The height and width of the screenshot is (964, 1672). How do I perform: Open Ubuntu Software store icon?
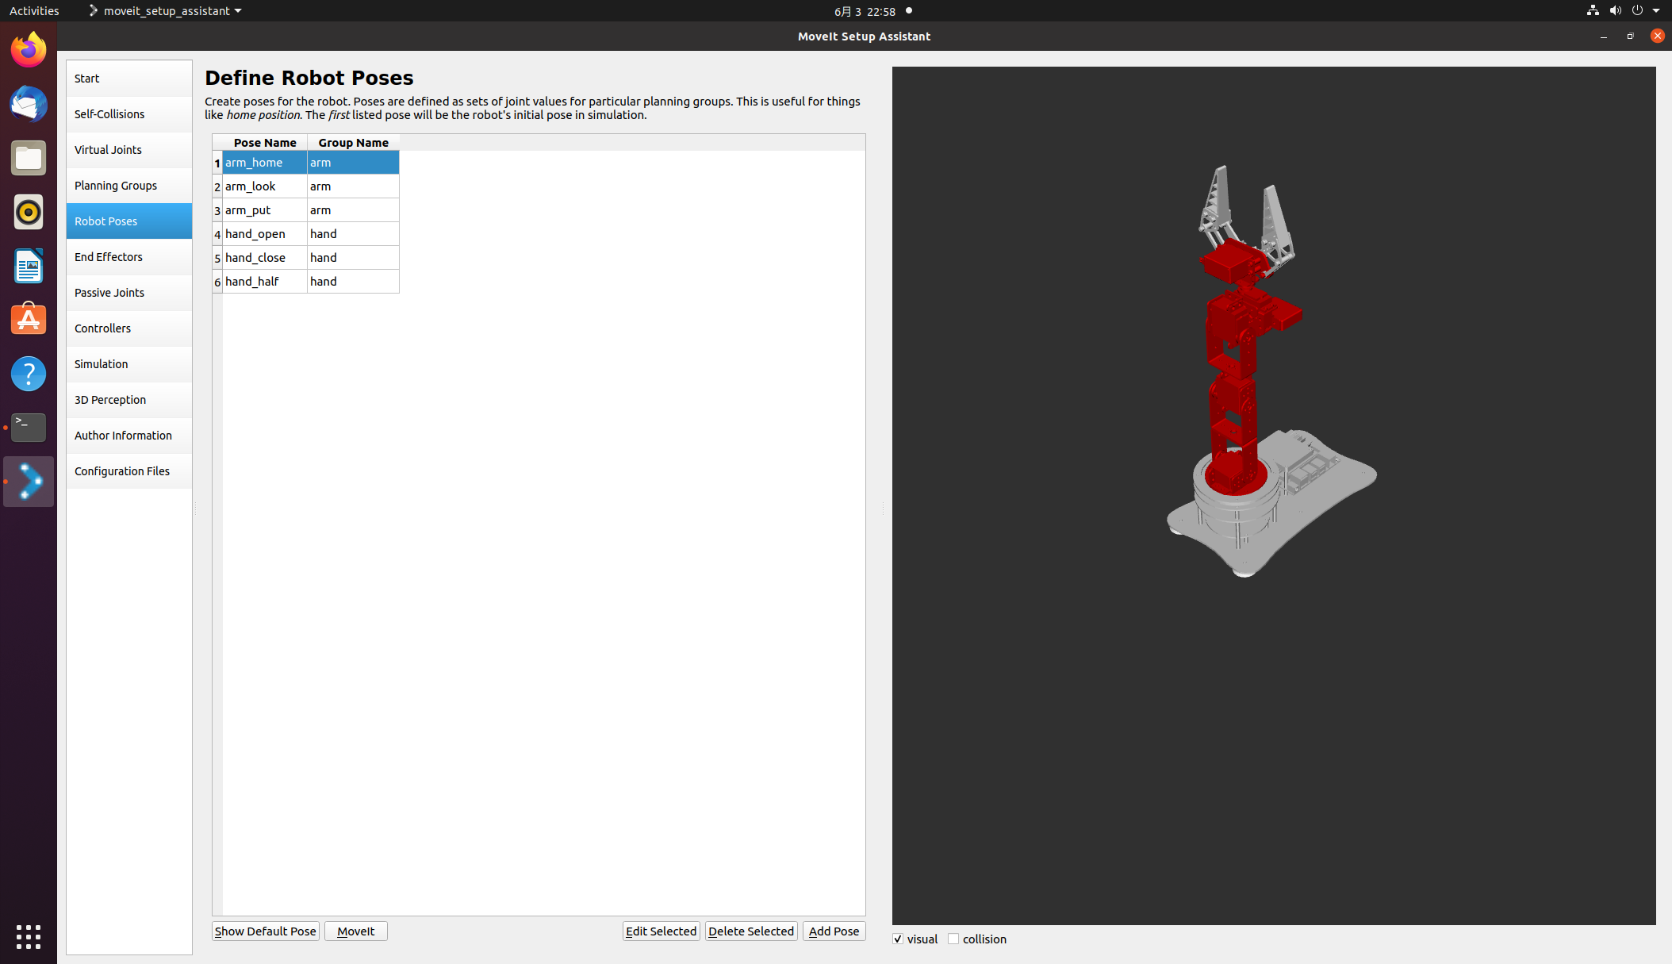click(29, 320)
